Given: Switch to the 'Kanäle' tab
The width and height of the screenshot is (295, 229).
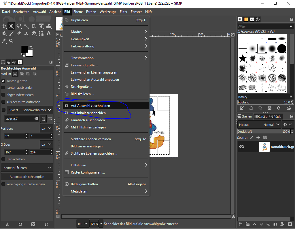Looking at the screenshot, I should tap(261, 116).
